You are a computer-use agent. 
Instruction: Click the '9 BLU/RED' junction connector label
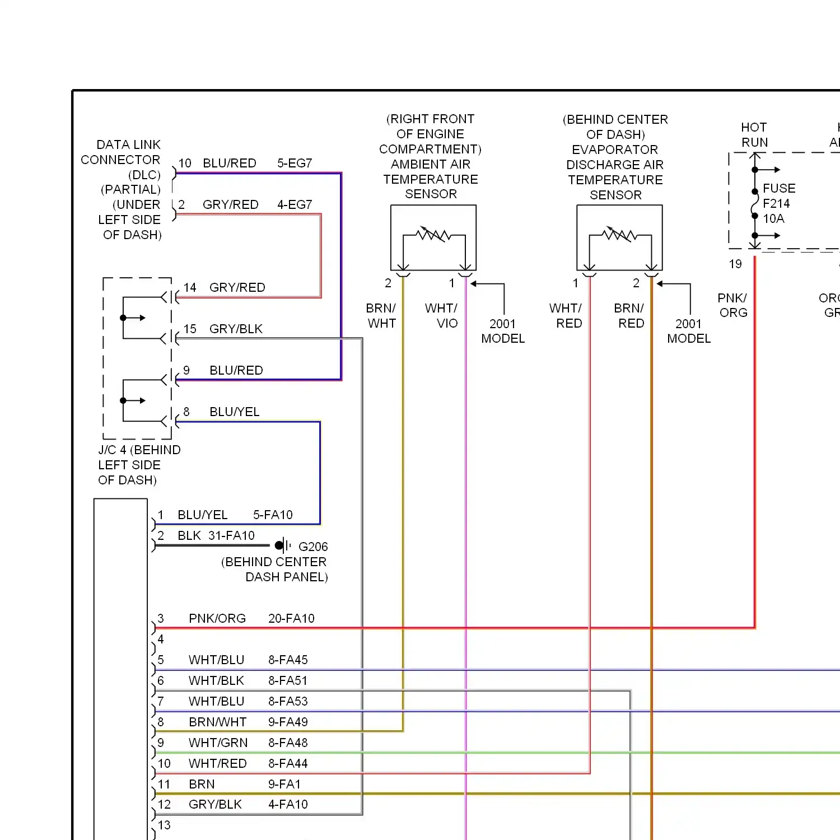(x=223, y=370)
